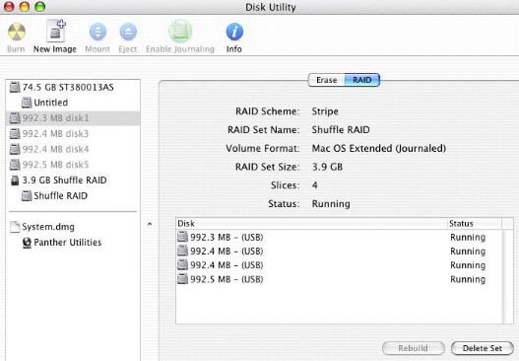Click the disk1 drive icon

[15, 118]
